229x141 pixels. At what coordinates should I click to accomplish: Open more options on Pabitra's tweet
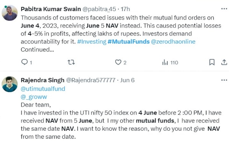click(x=224, y=9)
